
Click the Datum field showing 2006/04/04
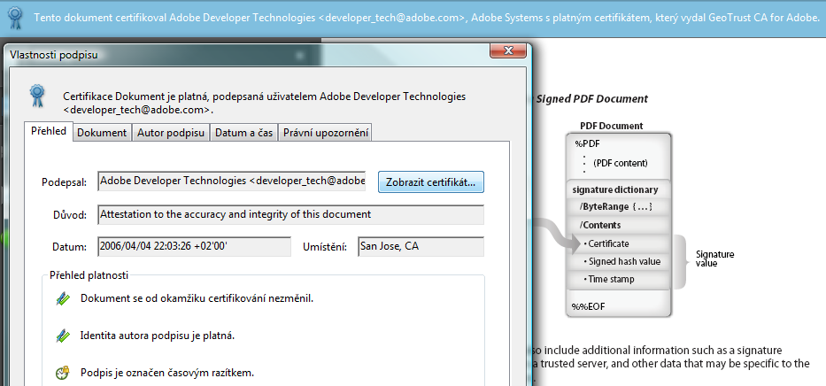tap(195, 246)
